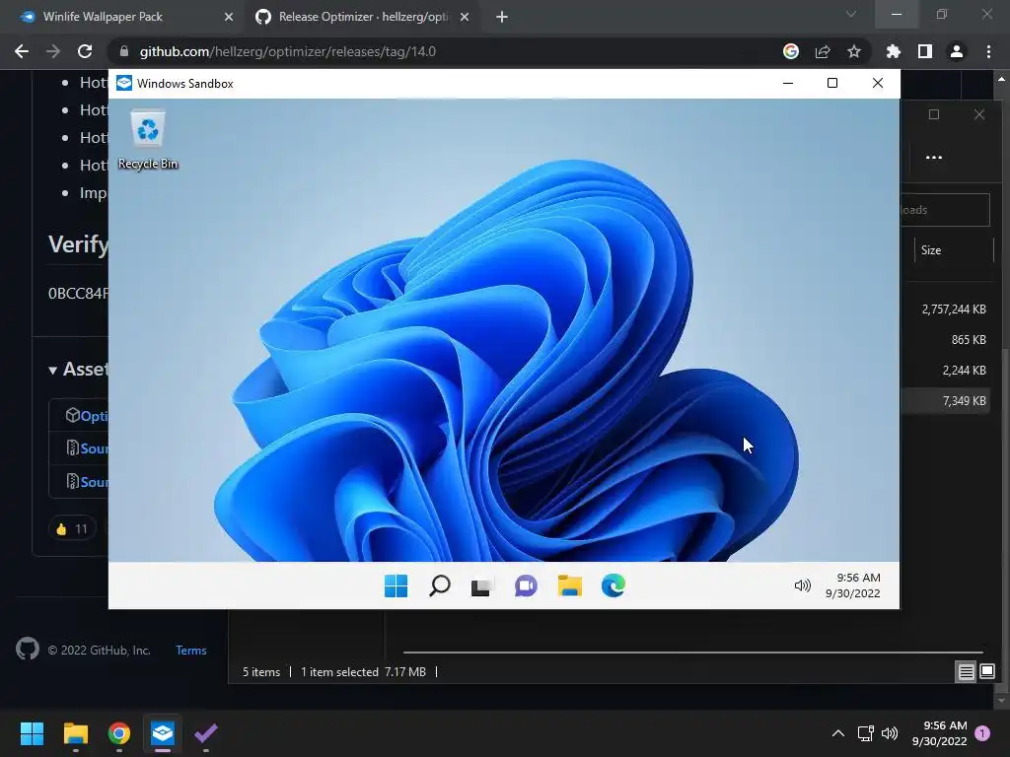Expand the hidden system tray icons chevron
1010x757 pixels.
838,733
